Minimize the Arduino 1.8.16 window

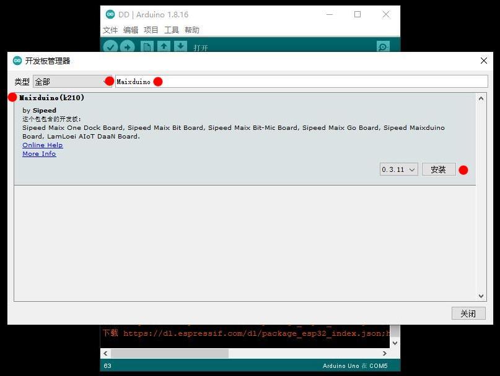(x=330, y=14)
